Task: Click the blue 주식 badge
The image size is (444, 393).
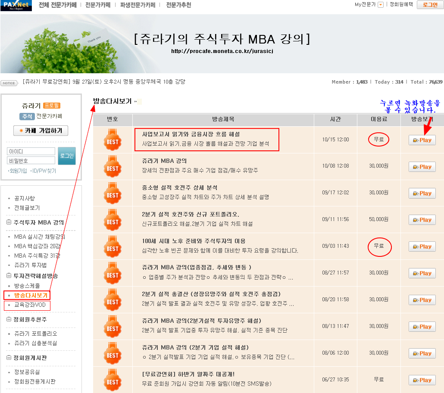Action: coord(27,116)
